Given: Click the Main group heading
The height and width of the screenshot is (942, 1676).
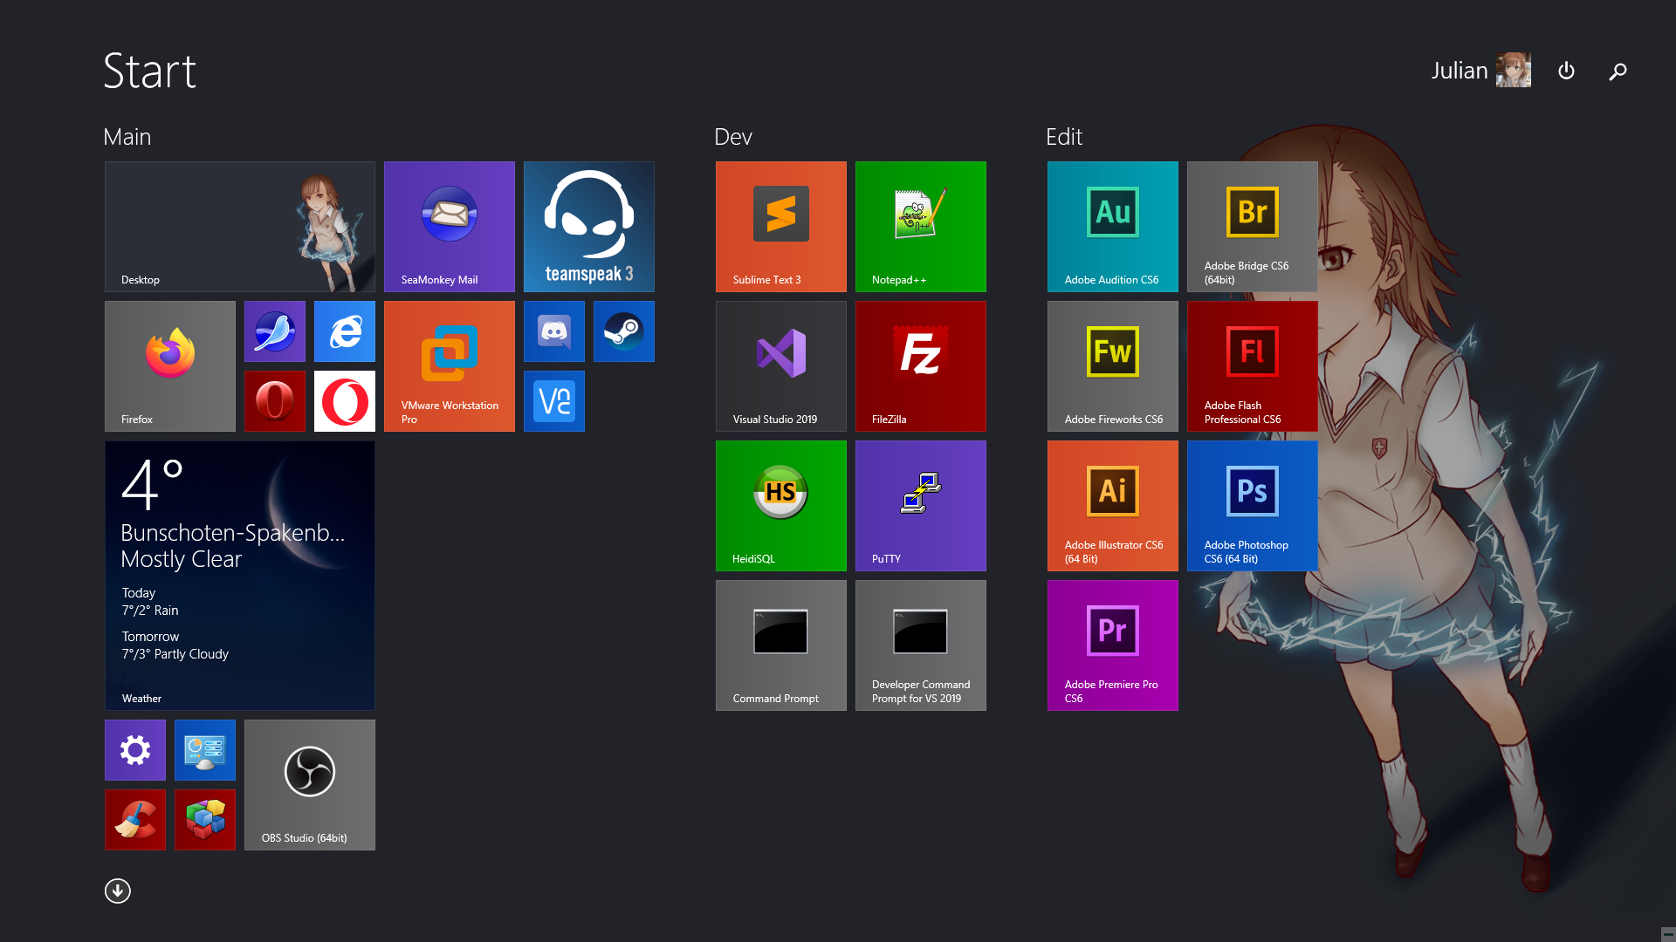Looking at the screenshot, I should (127, 137).
